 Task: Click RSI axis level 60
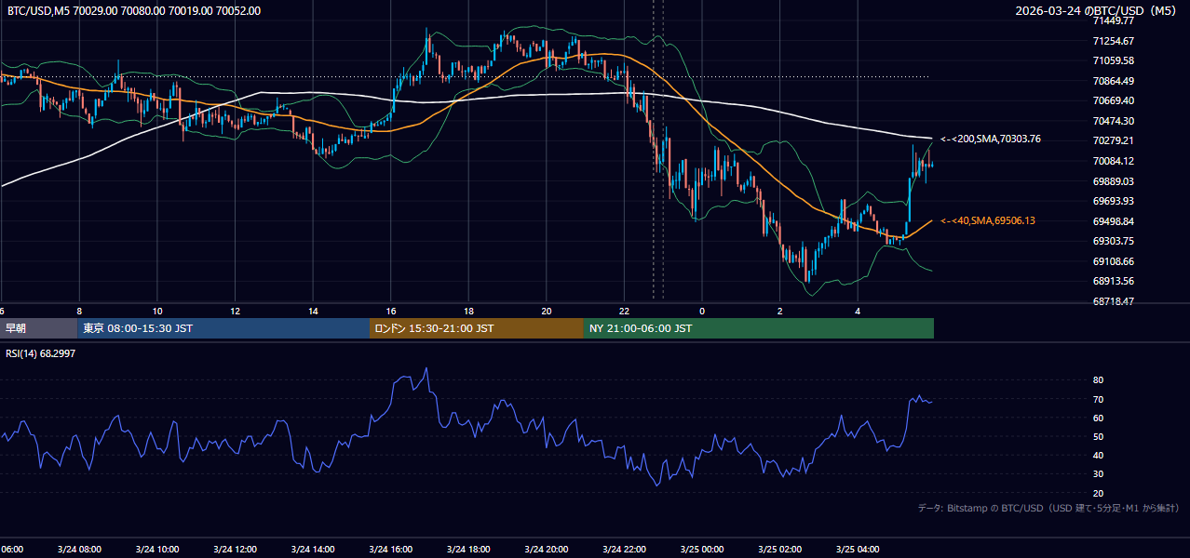click(x=1098, y=418)
